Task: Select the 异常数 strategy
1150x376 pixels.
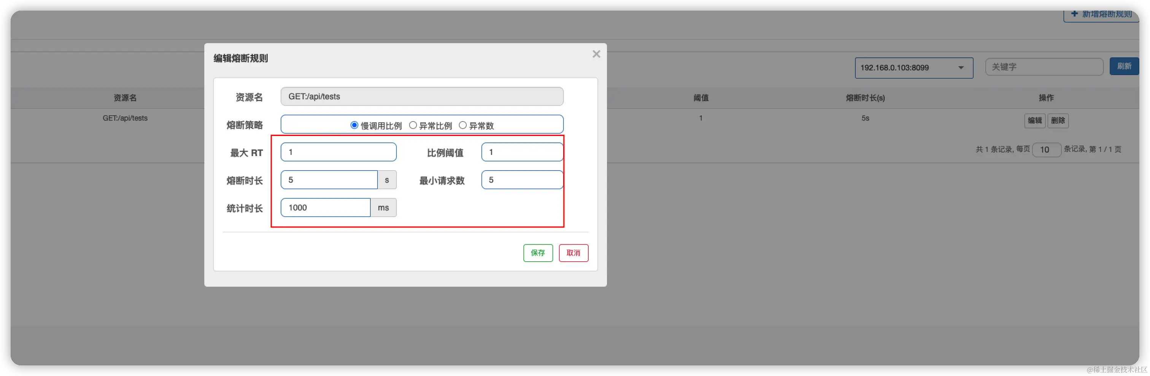Action: 463,125
